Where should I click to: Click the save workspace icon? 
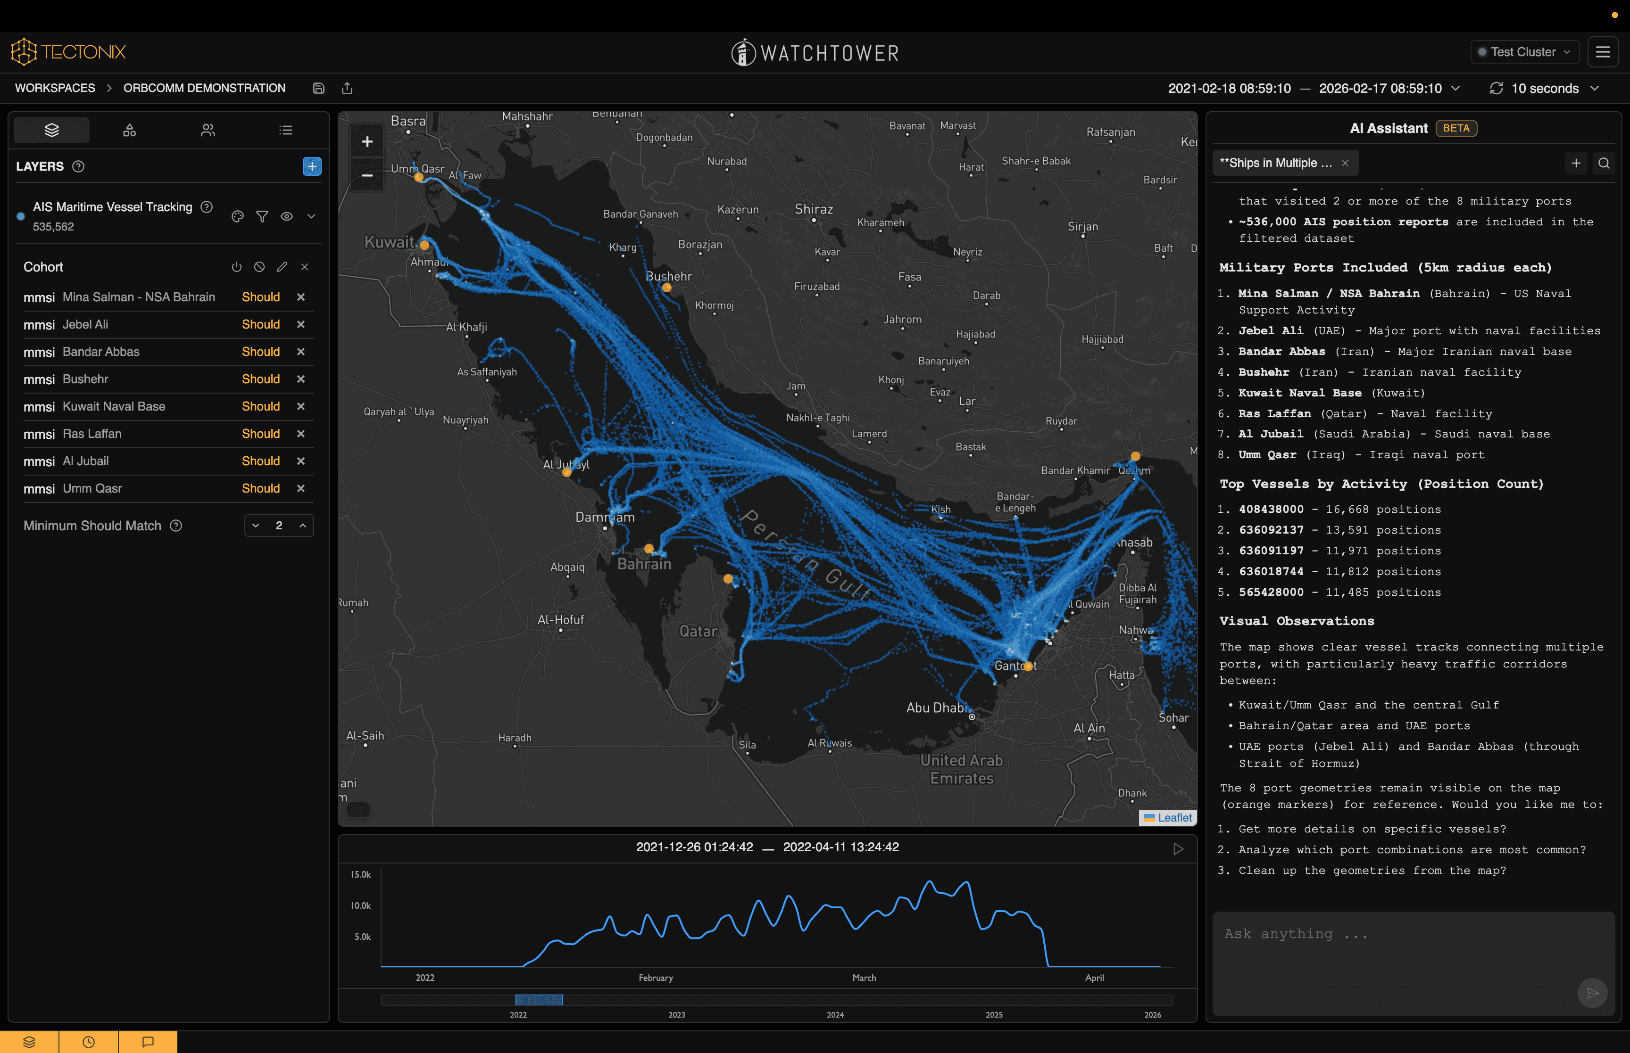[x=319, y=88]
